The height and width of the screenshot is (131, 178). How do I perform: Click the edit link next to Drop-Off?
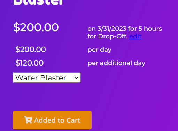[136, 36]
